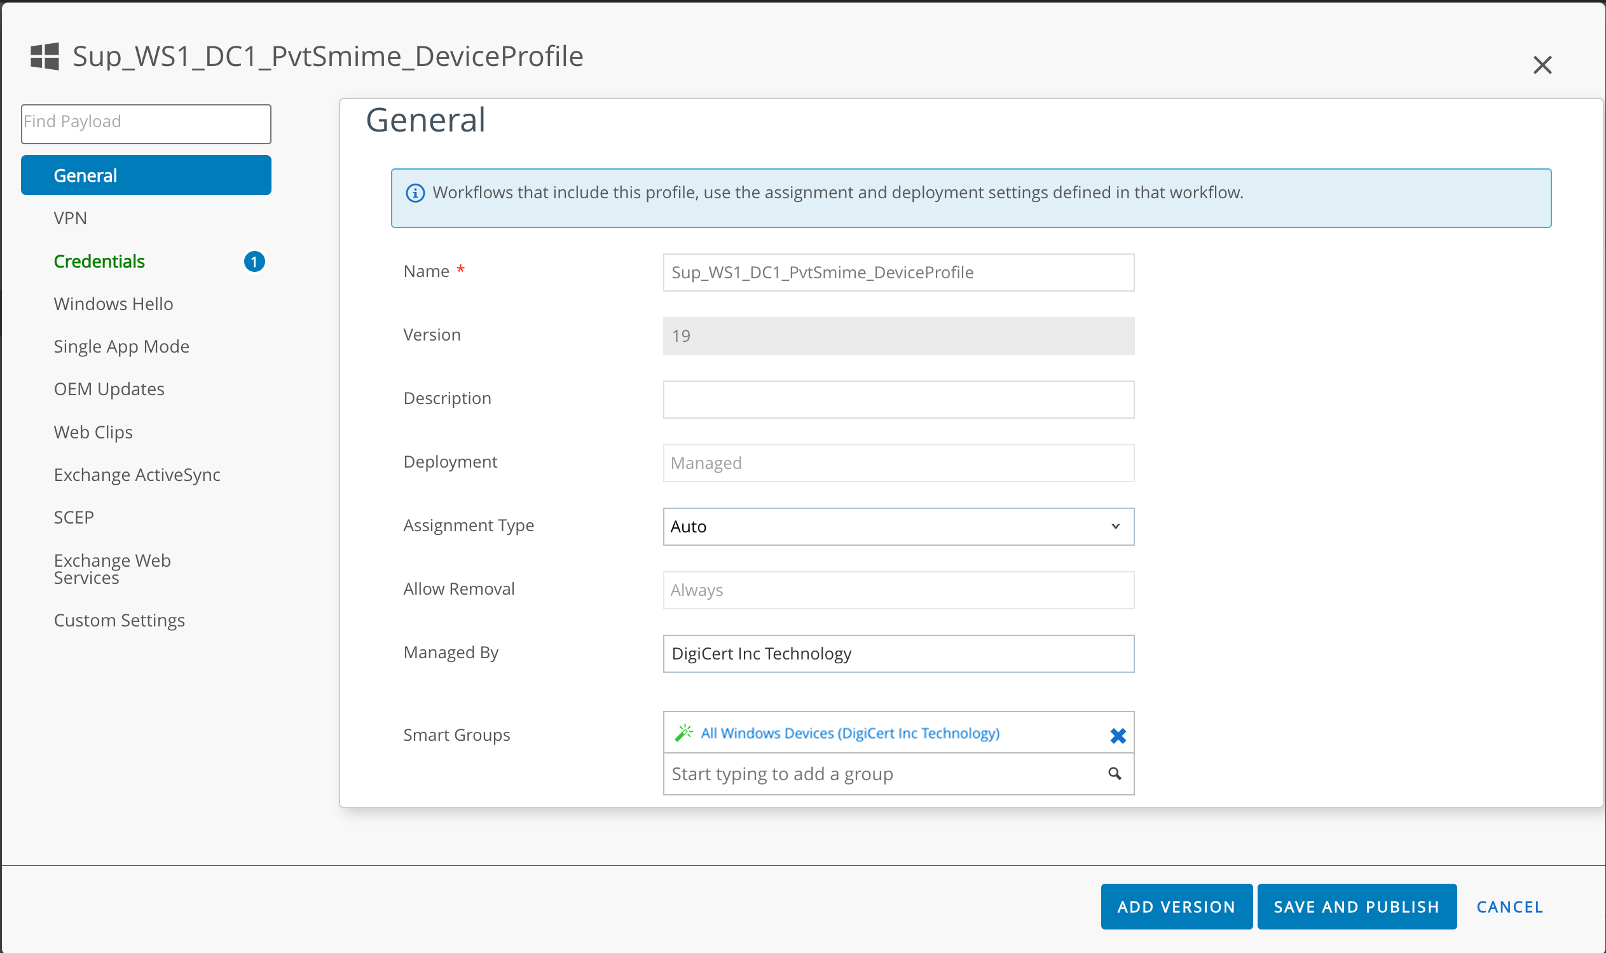
Task: Focus the Find Payload search box
Action: (x=146, y=123)
